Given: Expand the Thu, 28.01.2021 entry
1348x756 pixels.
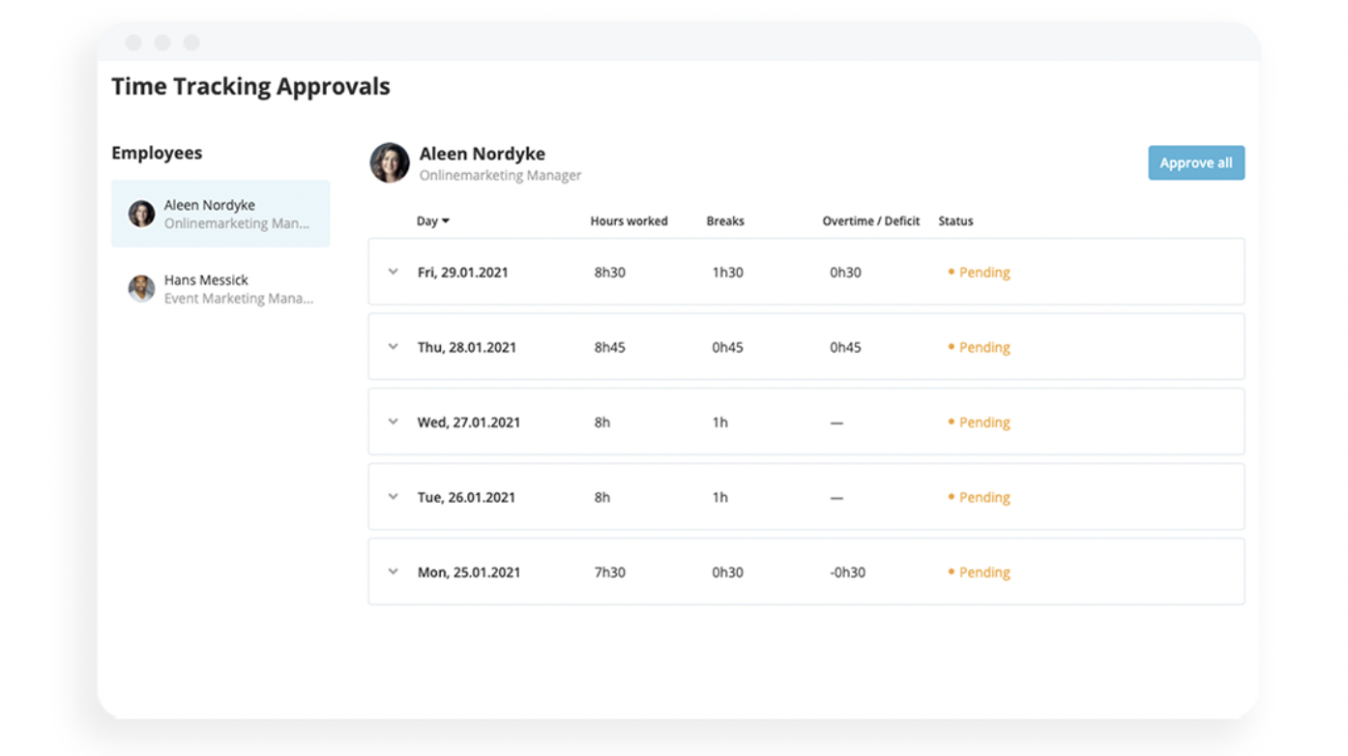Looking at the screenshot, I should [394, 347].
